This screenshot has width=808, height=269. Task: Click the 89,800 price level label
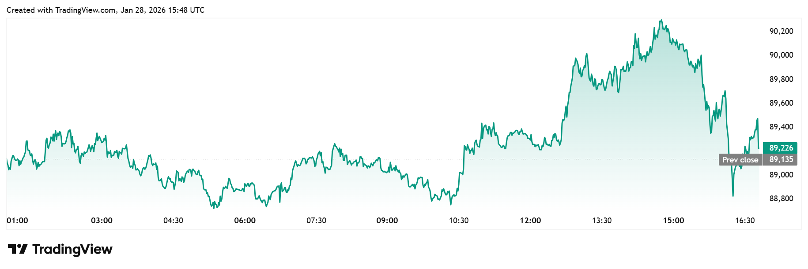click(x=781, y=79)
